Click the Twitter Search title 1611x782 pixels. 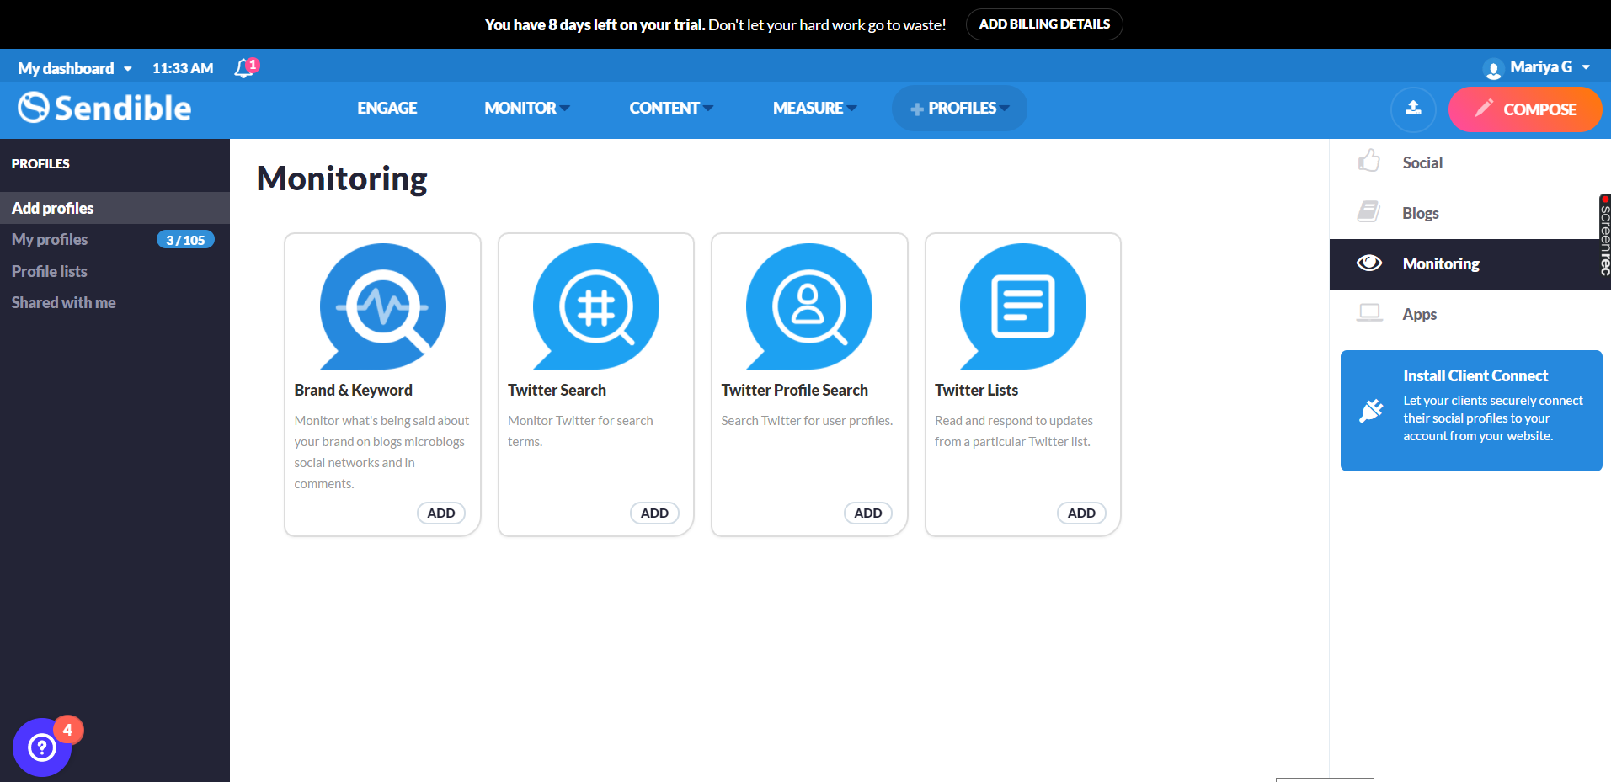pos(557,390)
